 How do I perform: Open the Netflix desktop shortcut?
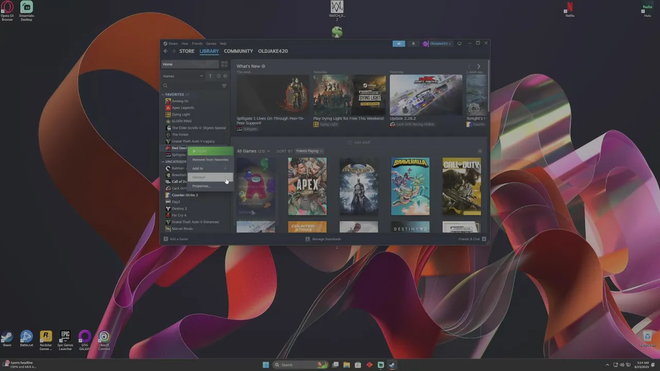pyautogui.click(x=570, y=10)
